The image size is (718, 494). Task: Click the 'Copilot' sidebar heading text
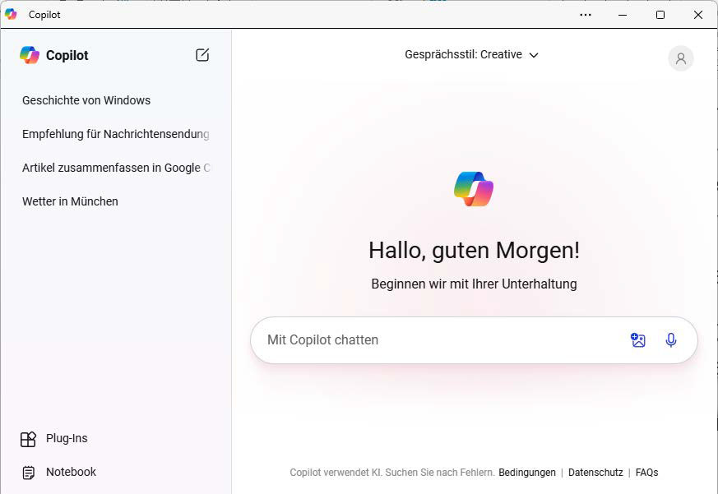[67, 55]
